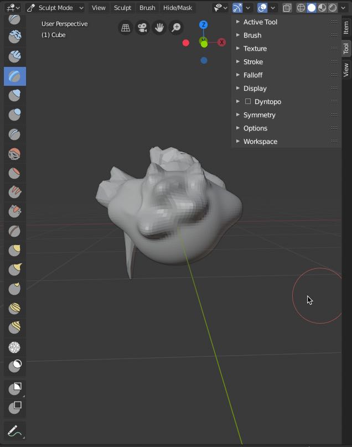
Task: Select the Annotate pencil tool
Action: point(15,430)
